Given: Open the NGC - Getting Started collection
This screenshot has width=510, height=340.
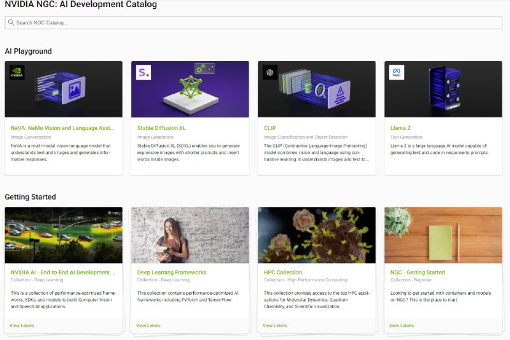Looking at the screenshot, I should pyautogui.click(x=418, y=273).
